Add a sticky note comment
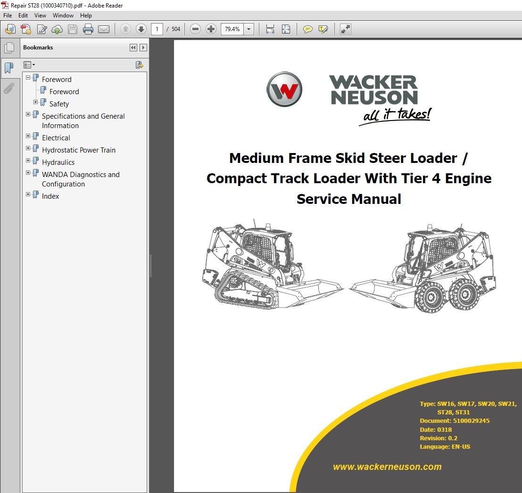The image size is (522, 493). point(307,29)
